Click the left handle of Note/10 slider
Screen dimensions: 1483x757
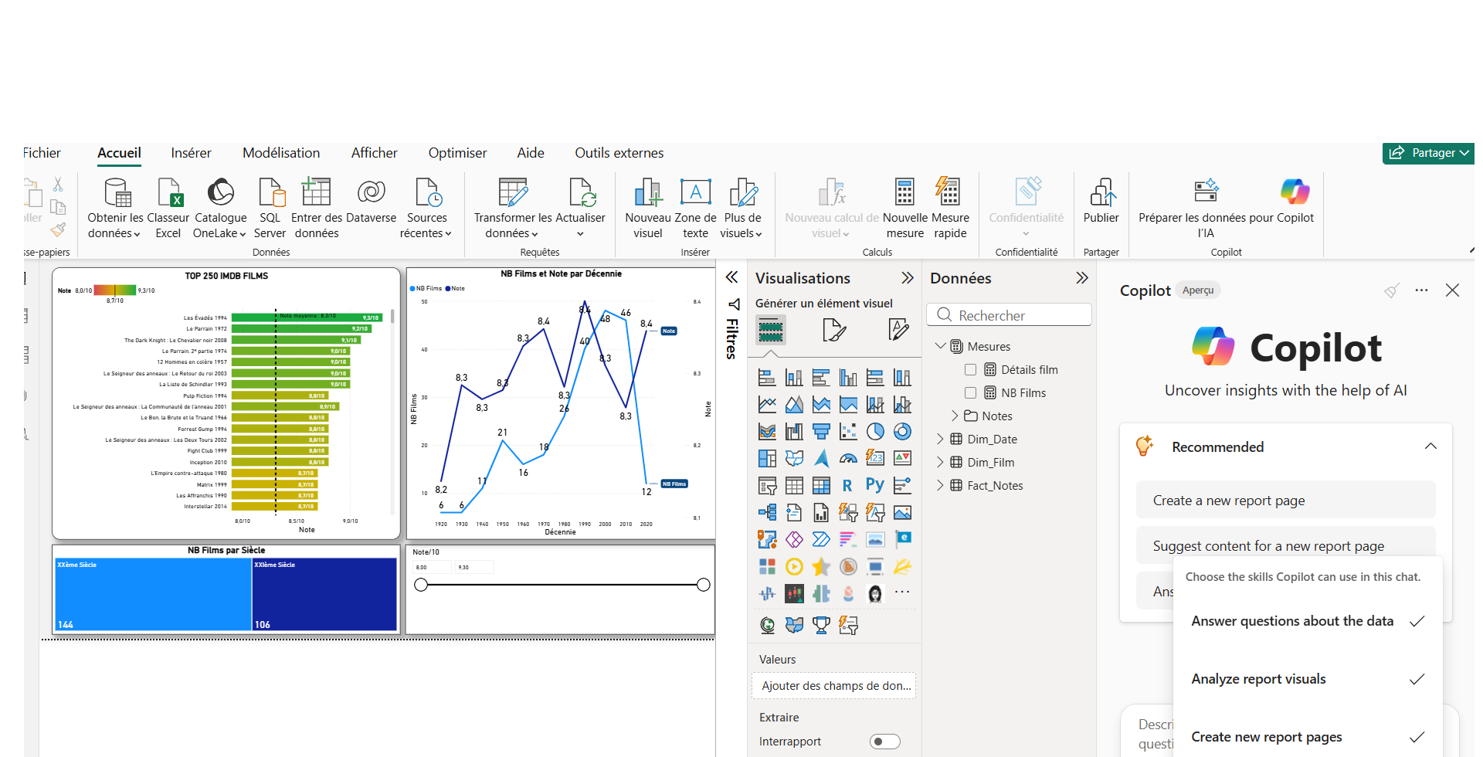coord(421,585)
